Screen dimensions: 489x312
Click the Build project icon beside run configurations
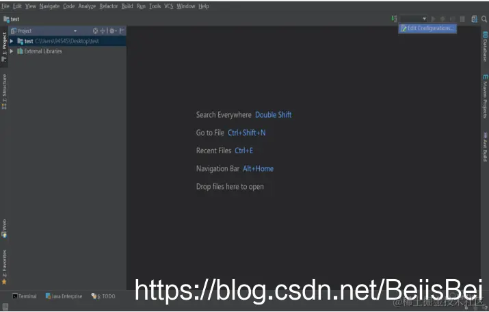pos(394,18)
